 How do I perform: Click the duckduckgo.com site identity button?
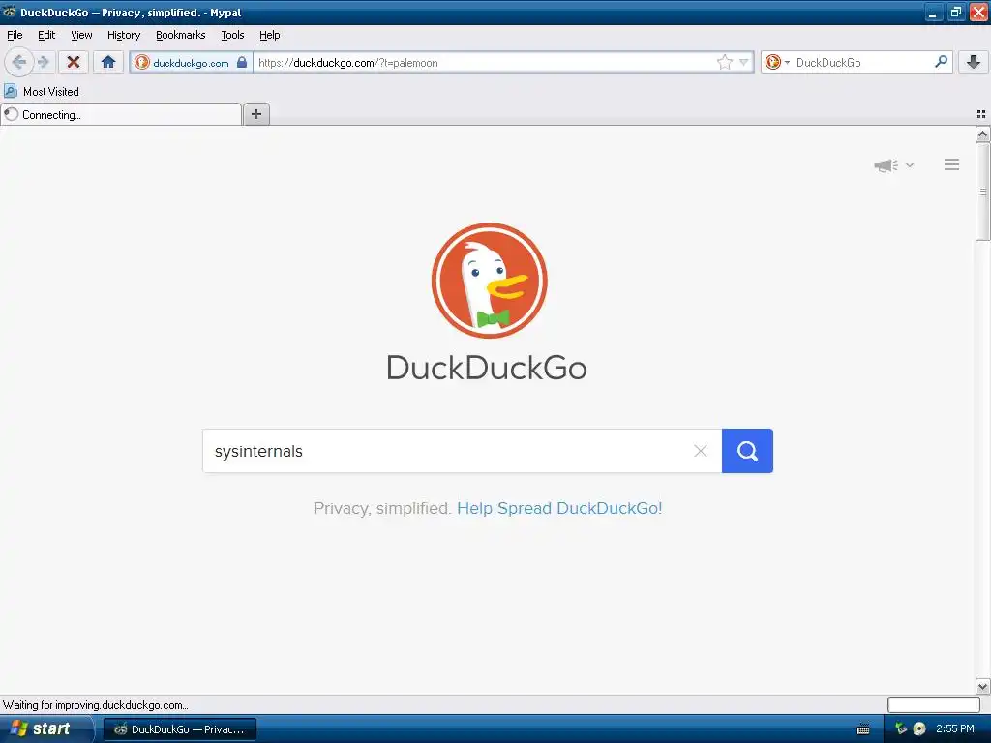coord(191,63)
